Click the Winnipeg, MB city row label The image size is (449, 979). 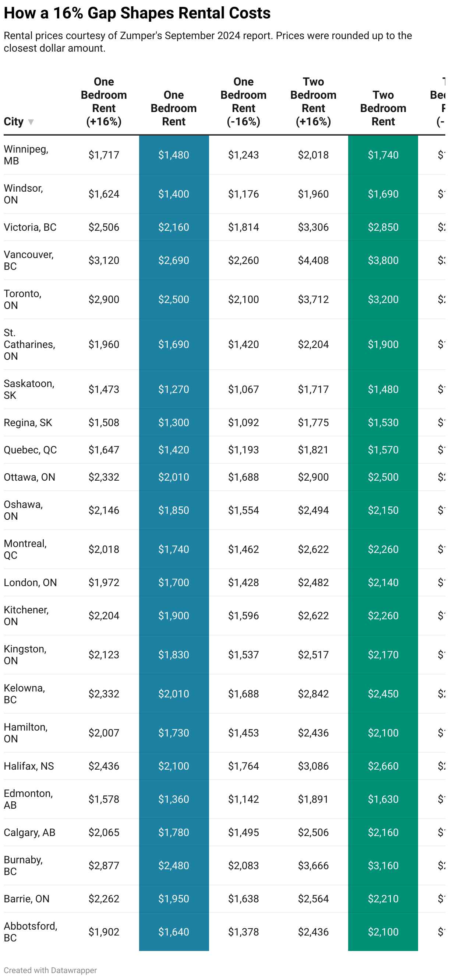pyautogui.click(x=26, y=155)
